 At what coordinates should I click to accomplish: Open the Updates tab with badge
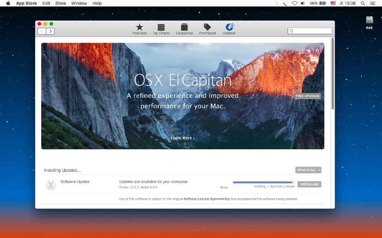(229, 29)
